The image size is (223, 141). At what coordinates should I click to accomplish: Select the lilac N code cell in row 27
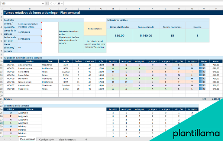point(10,119)
